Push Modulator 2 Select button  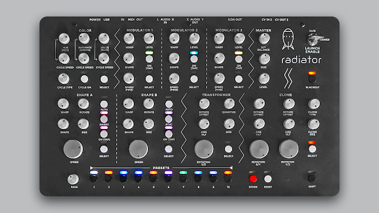pos(194,79)
